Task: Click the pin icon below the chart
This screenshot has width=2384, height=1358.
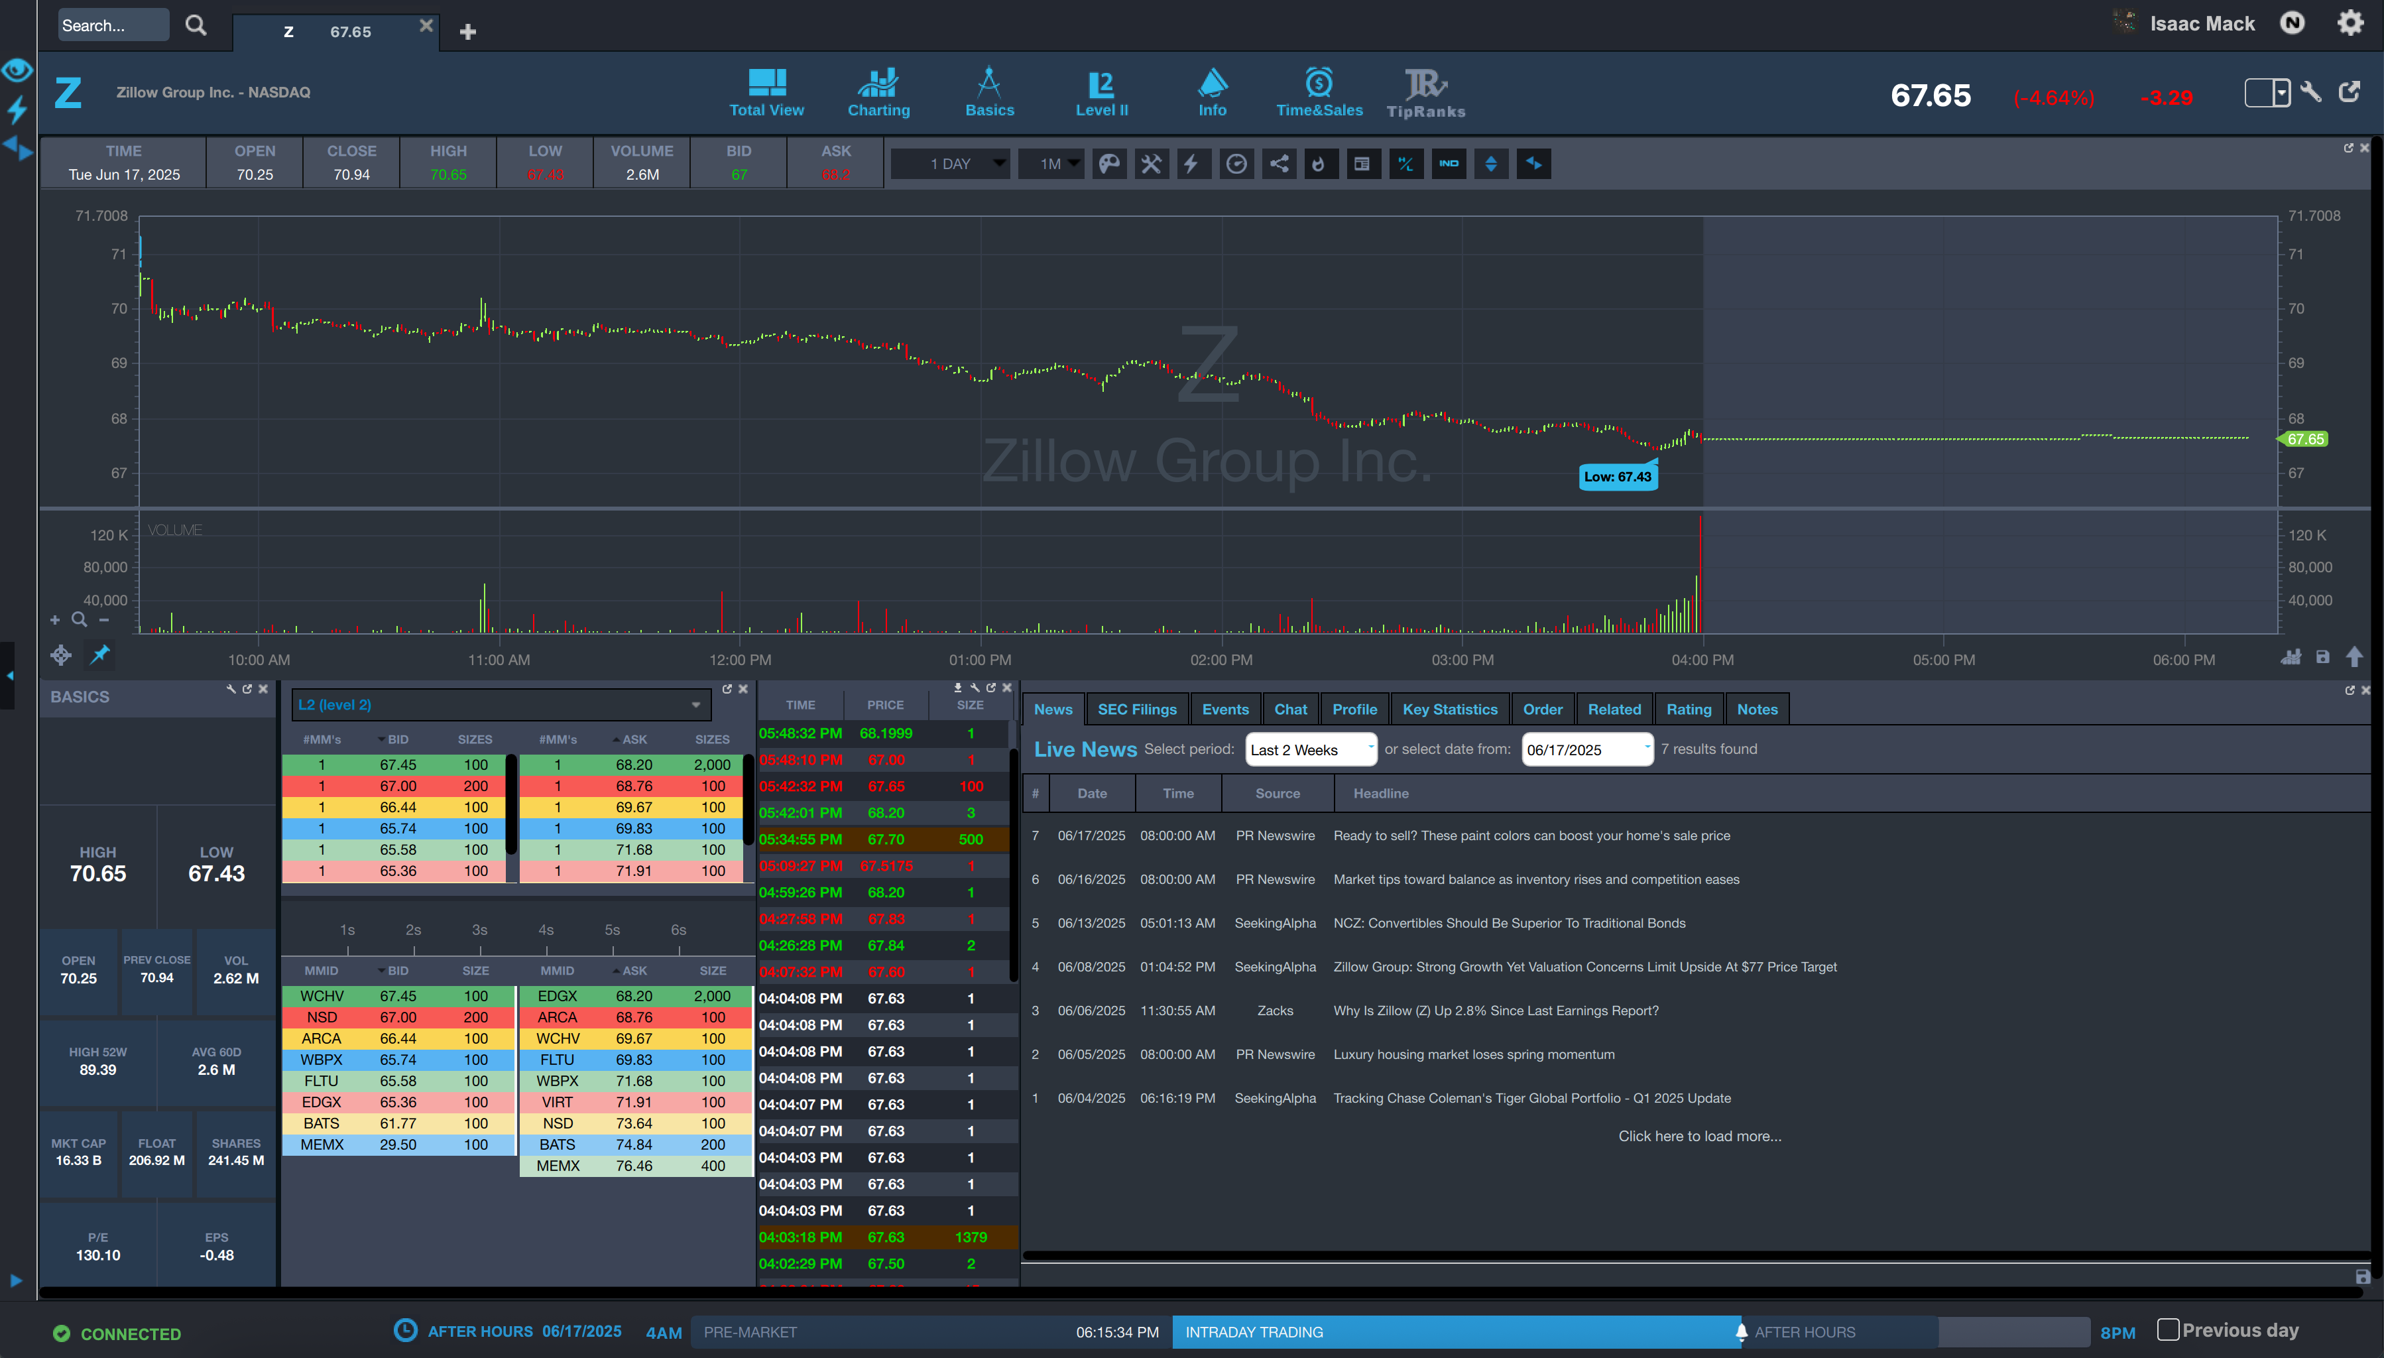Action: tap(99, 656)
